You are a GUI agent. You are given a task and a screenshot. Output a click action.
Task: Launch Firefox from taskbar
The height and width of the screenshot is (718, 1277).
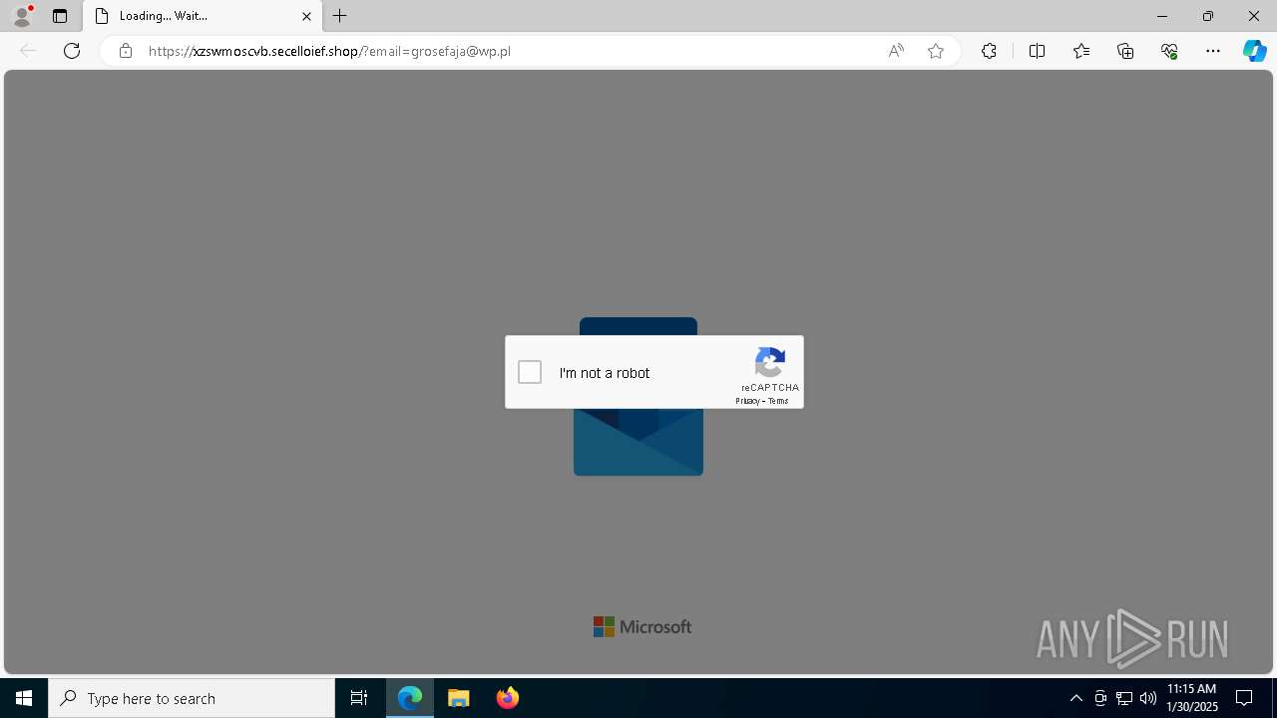tap(508, 698)
